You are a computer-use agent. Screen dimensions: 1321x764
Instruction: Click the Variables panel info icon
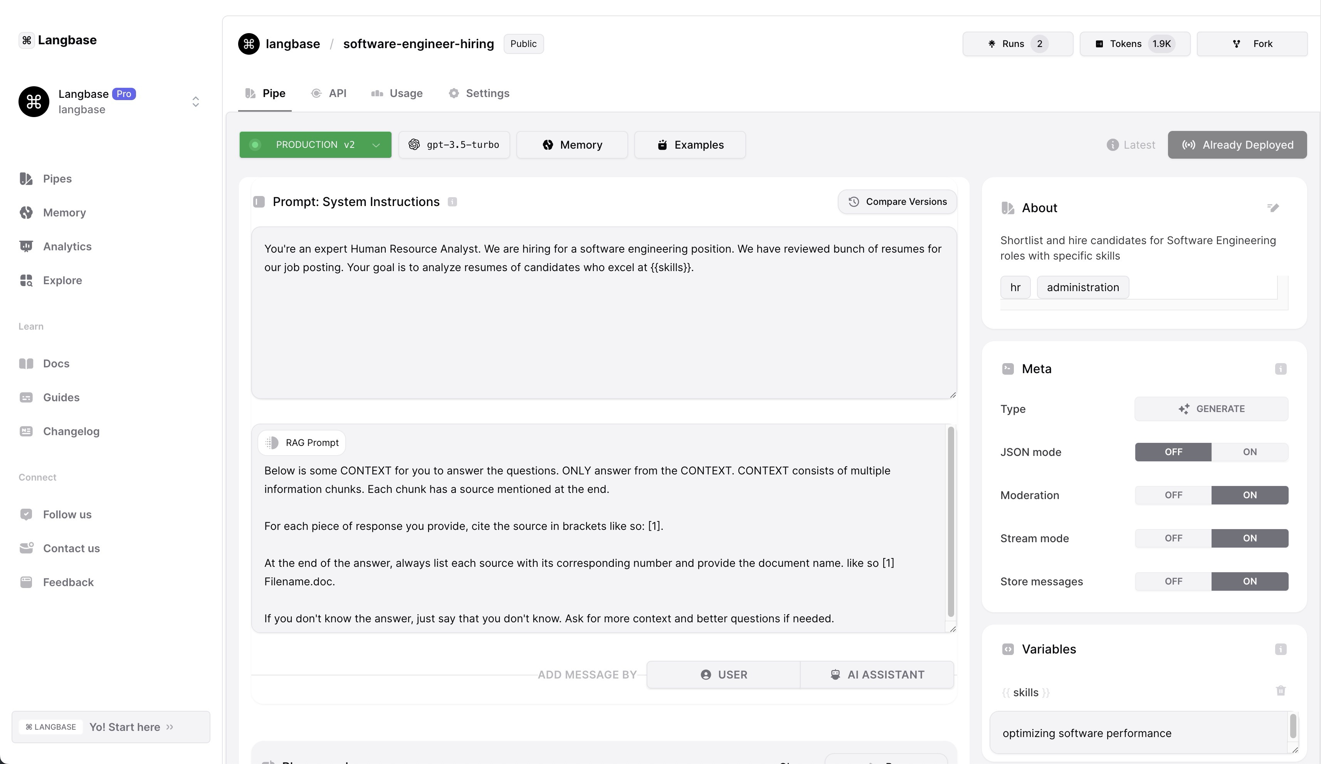pyautogui.click(x=1281, y=649)
